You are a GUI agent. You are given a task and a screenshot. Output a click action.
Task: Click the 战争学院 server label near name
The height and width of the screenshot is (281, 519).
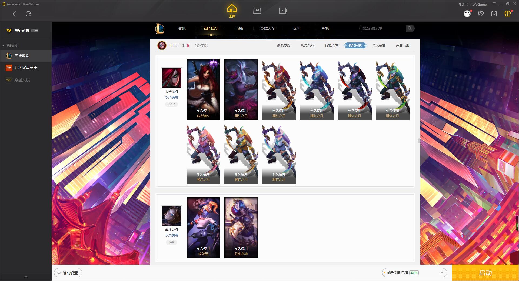pos(201,45)
